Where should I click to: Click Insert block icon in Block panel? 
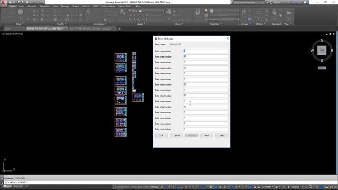pos(169,12)
